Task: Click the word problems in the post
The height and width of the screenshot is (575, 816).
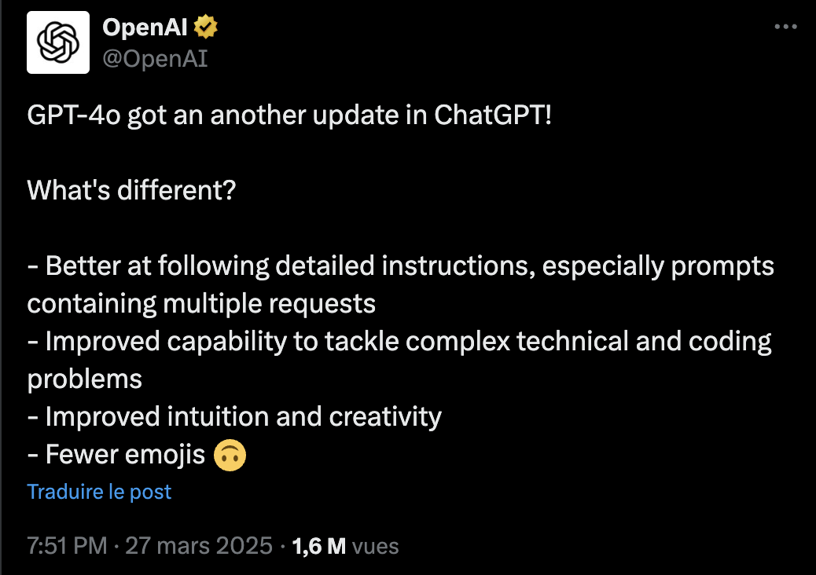Action: 84,379
